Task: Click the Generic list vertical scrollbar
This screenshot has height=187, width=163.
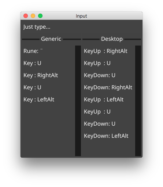Action: coord(78,101)
